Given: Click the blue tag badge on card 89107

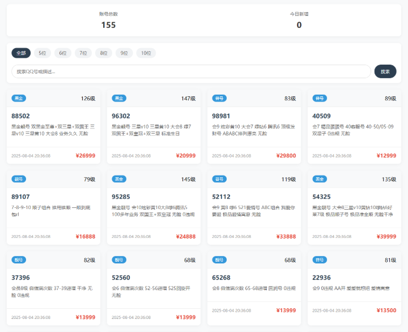Looking at the screenshot, I should 19,179.
